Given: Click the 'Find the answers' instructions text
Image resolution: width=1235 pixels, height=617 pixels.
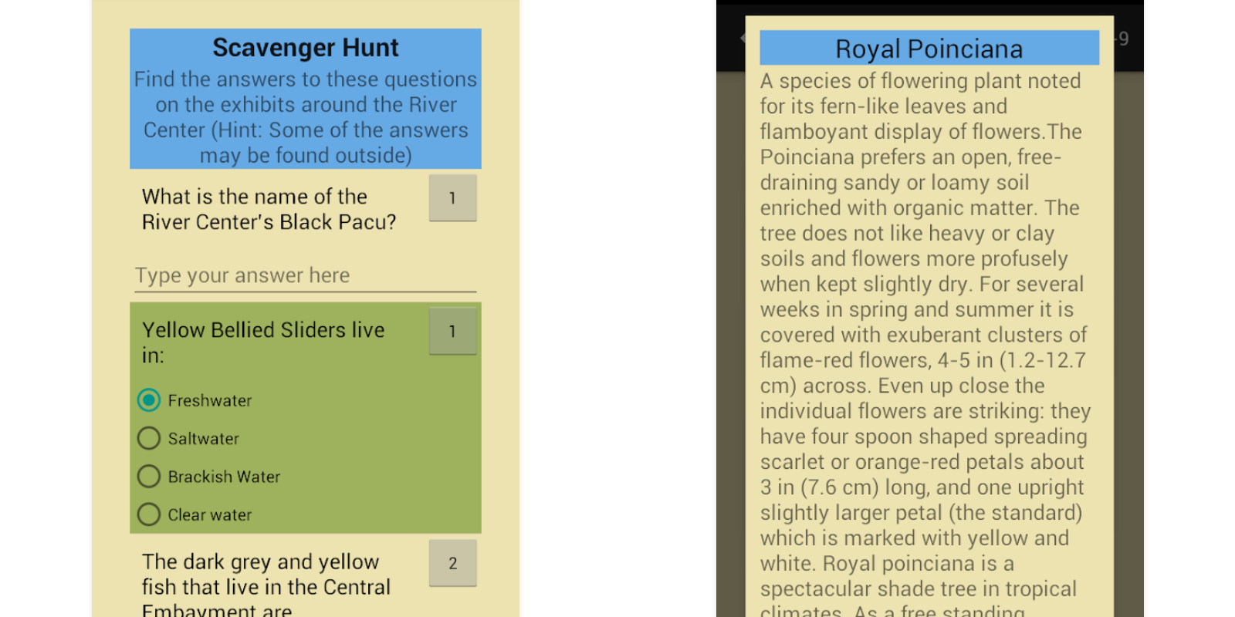Looking at the screenshot, I should click(x=306, y=117).
